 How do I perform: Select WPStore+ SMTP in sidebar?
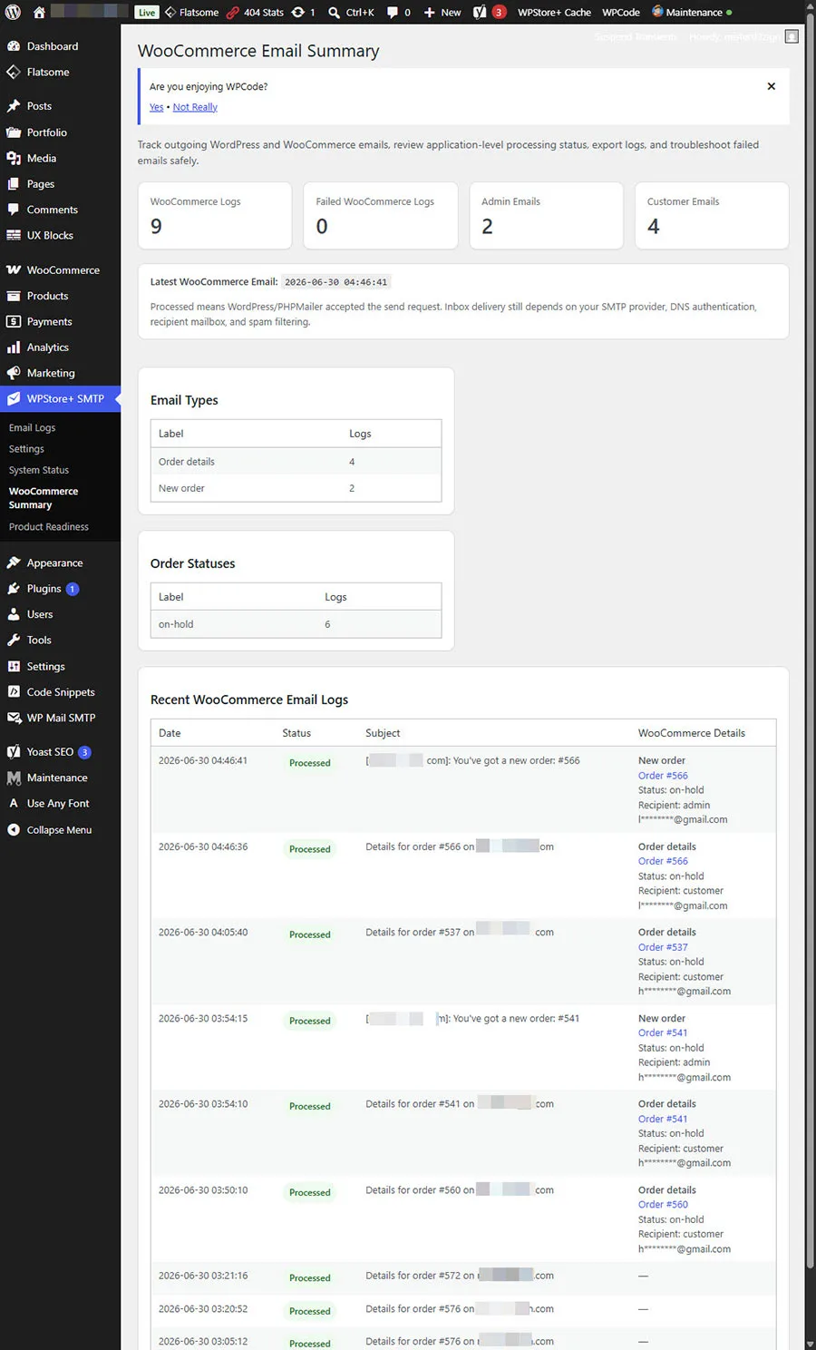coord(60,399)
